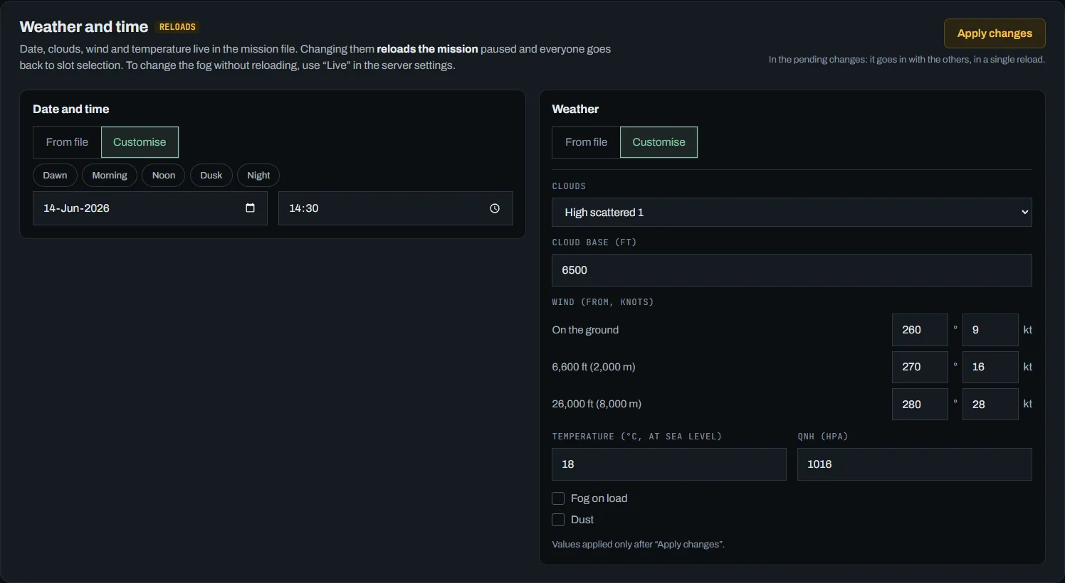Choose the Night time preset

pyautogui.click(x=258, y=176)
